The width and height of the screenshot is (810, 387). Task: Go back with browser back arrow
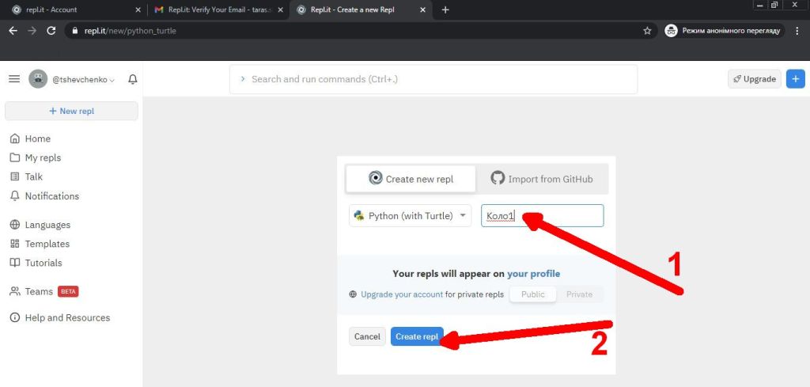click(13, 31)
